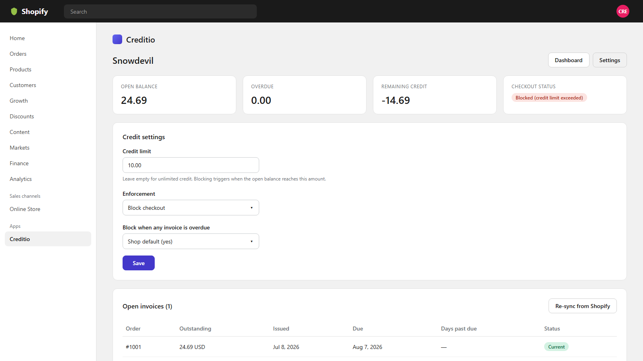The image size is (643, 361).
Task: Click the Issued column header
Action: pyautogui.click(x=281, y=329)
